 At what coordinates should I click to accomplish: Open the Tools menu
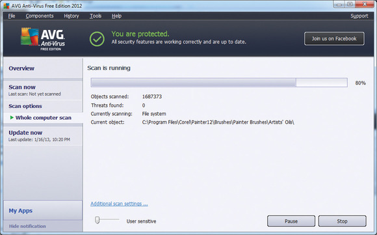[96, 16]
